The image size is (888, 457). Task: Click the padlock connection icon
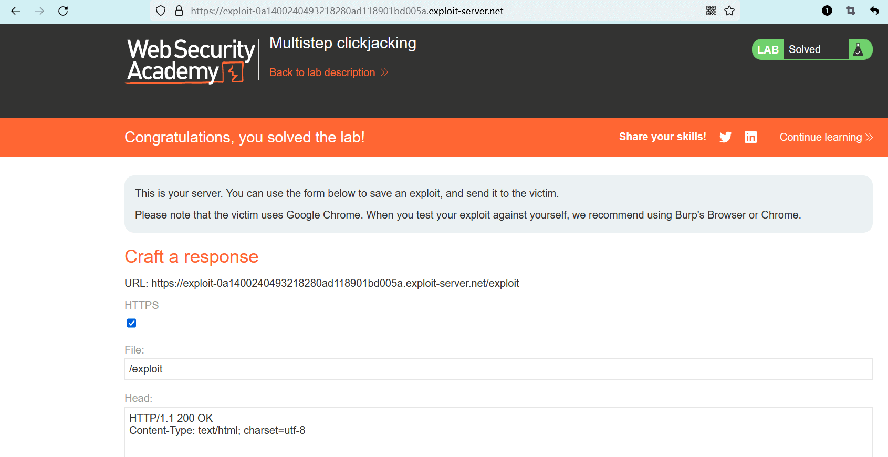pyautogui.click(x=179, y=11)
